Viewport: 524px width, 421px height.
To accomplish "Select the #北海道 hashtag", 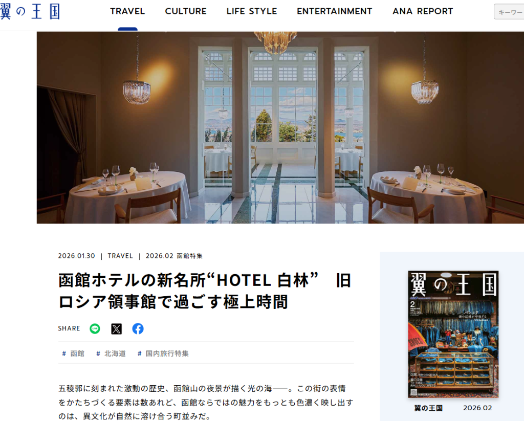I will tap(111, 353).
